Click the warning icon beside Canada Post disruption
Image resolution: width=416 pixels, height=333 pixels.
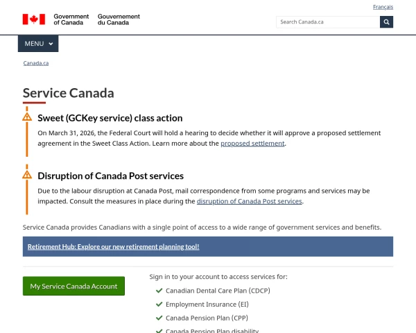click(x=27, y=175)
